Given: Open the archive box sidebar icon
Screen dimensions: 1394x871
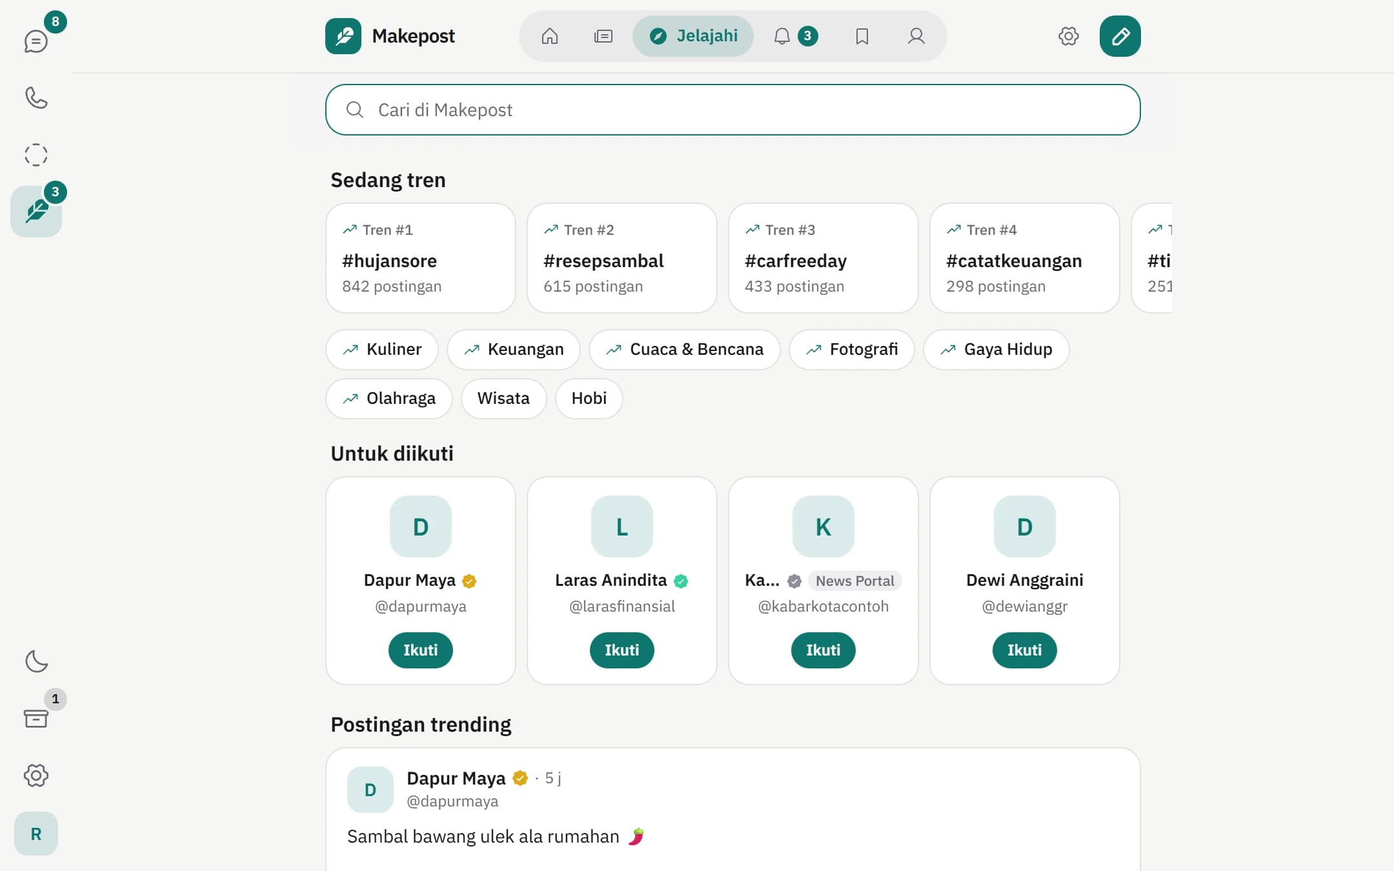Looking at the screenshot, I should tap(36, 718).
